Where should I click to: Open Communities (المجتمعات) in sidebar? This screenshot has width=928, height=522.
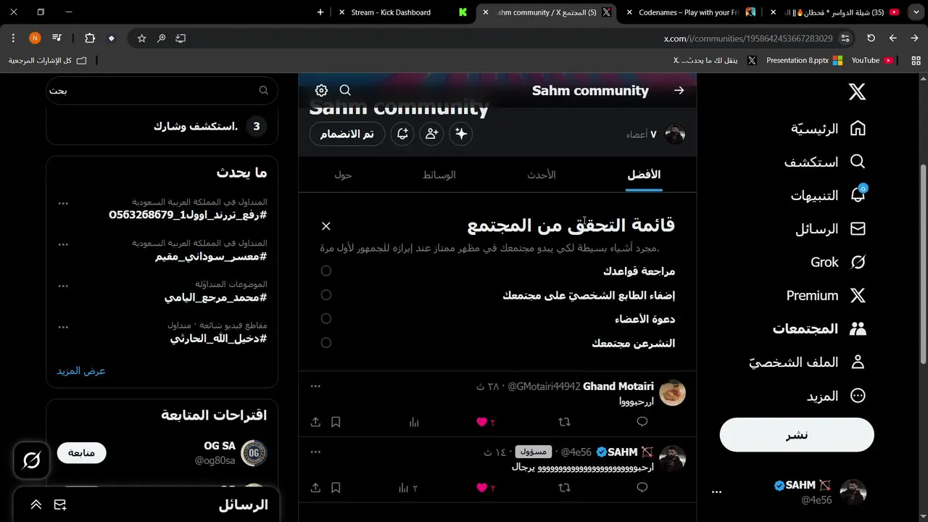pyautogui.click(x=819, y=328)
